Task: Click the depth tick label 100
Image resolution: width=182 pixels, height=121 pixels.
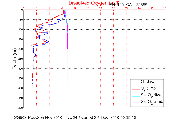Action: [21, 29]
